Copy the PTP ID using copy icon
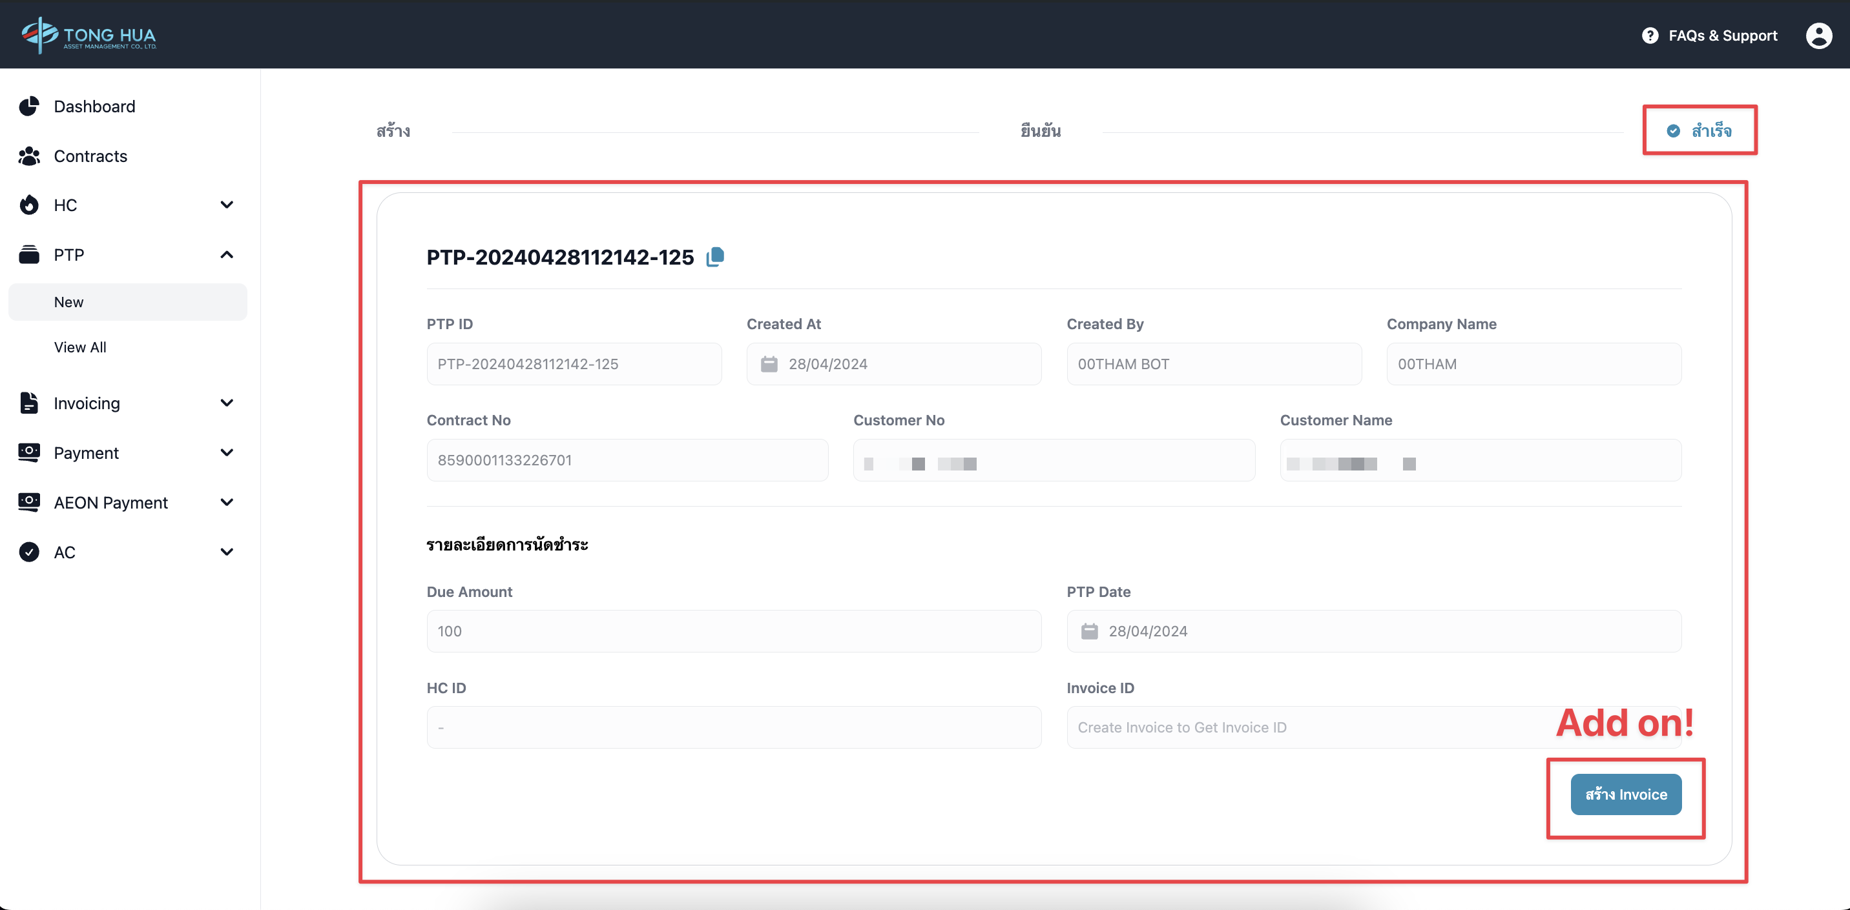Image resolution: width=1850 pixels, height=910 pixels. pos(715,257)
